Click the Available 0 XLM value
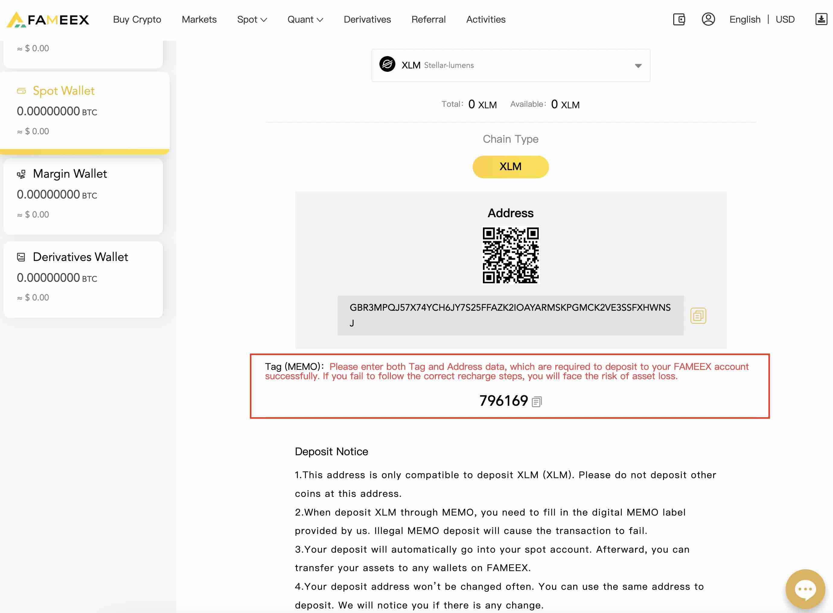 pyautogui.click(x=565, y=104)
